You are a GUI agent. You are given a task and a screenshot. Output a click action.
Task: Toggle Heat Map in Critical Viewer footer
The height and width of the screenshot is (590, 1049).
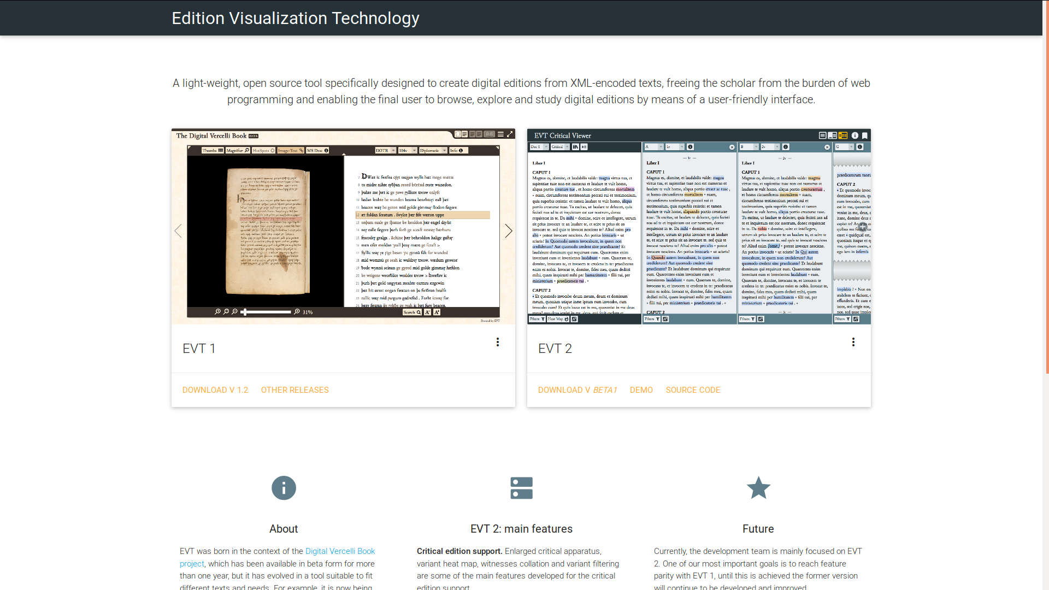click(x=558, y=319)
